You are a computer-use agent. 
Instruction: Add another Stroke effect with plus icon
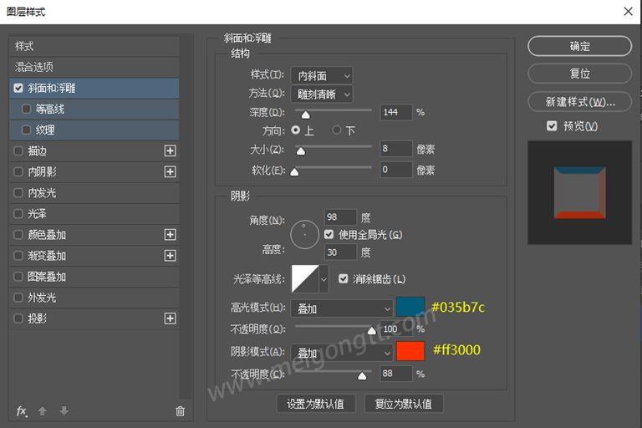point(170,150)
